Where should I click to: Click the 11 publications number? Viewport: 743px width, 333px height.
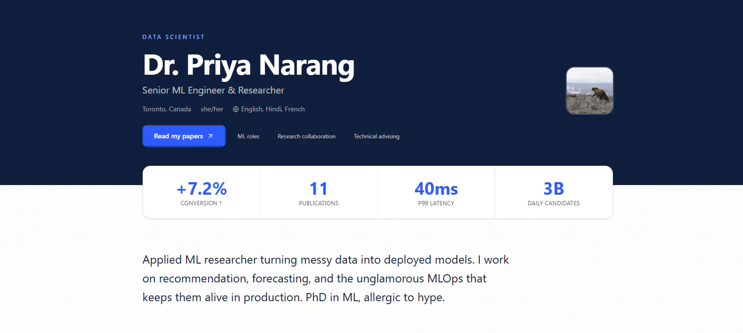(318, 188)
